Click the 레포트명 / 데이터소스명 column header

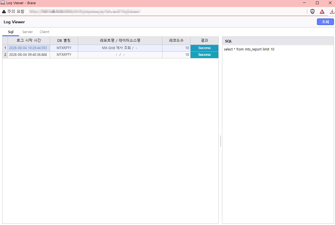pyautogui.click(x=120, y=40)
